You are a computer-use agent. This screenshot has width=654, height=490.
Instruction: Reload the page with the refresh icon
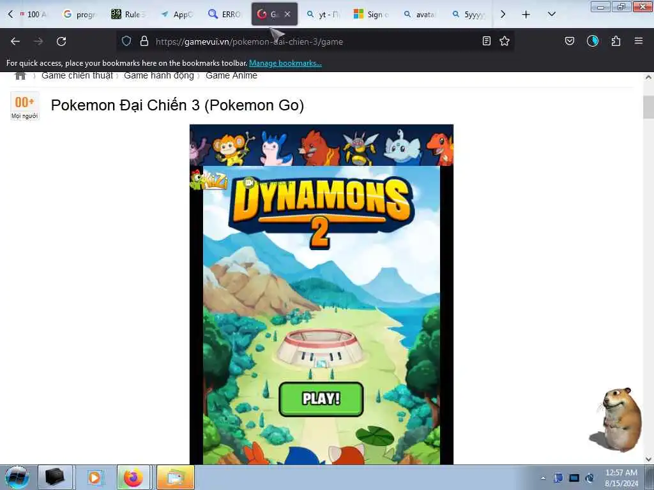click(61, 41)
